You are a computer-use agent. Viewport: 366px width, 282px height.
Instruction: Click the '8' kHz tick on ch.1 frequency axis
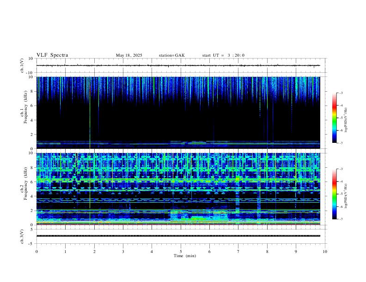[x=32, y=91]
